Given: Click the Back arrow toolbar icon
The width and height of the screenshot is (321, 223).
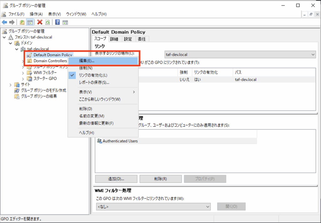Looking at the screenshot, I should pyautogui.click(x=4, y=22).
